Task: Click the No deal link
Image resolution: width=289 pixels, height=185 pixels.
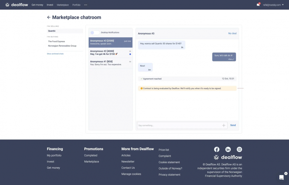Action: pyautogui.click(x=232, y=33)
